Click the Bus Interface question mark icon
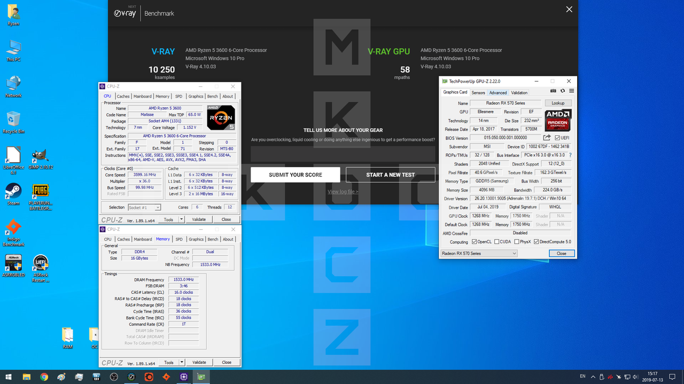The height and width of the screenshot is (384, 684). 570,155
